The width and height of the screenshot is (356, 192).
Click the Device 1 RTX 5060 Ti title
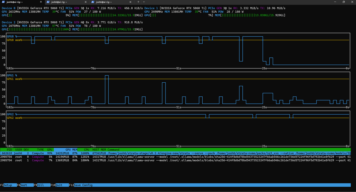[x=175, y=8]
